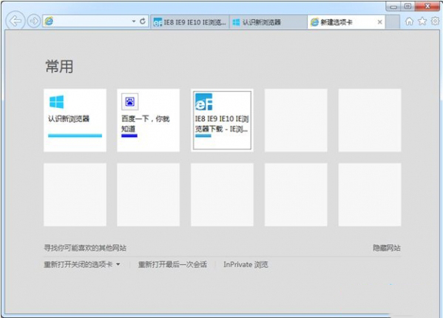Open the IE浏览器下载 site tile
This screenshot has height=318, width=443.
click(222, 121)
